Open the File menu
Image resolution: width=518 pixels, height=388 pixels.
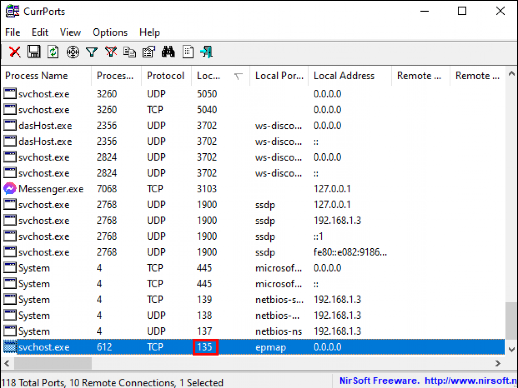pos(13,32)
